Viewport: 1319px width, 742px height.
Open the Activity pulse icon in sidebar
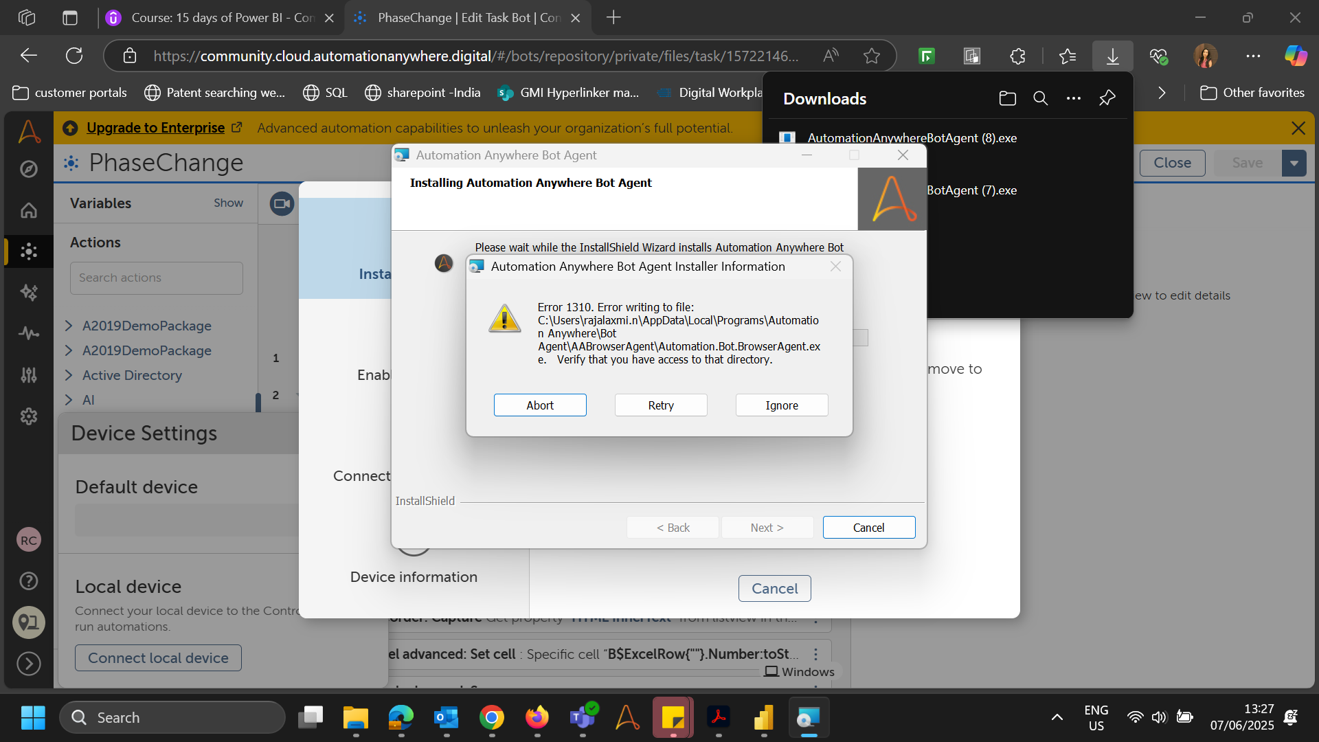(29, 334)
